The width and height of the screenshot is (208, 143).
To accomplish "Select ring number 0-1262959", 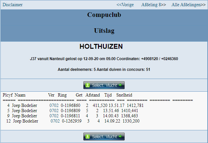I will point(72,121).
